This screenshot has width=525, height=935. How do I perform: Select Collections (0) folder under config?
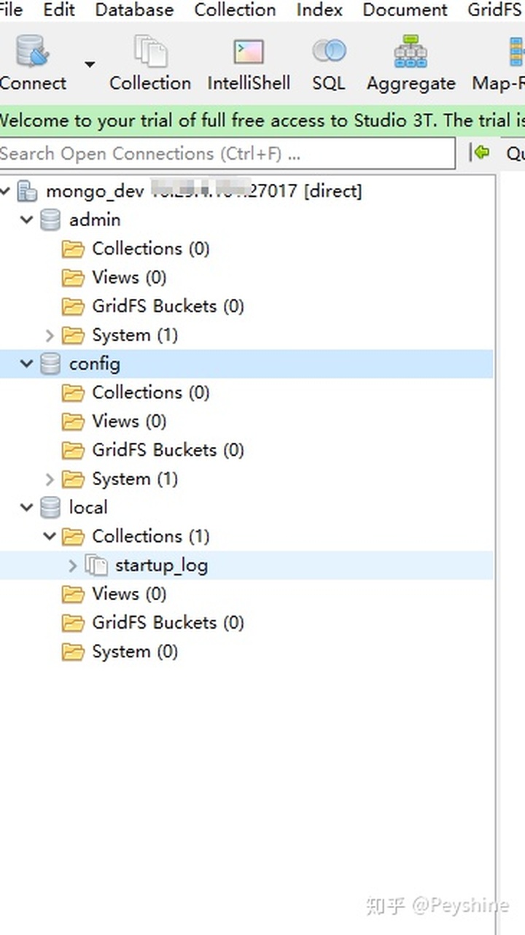coord(136,392)
